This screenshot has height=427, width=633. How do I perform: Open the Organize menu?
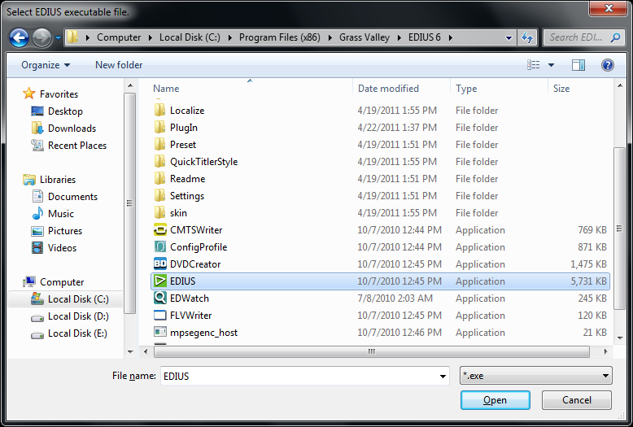[x=46, y=65]
